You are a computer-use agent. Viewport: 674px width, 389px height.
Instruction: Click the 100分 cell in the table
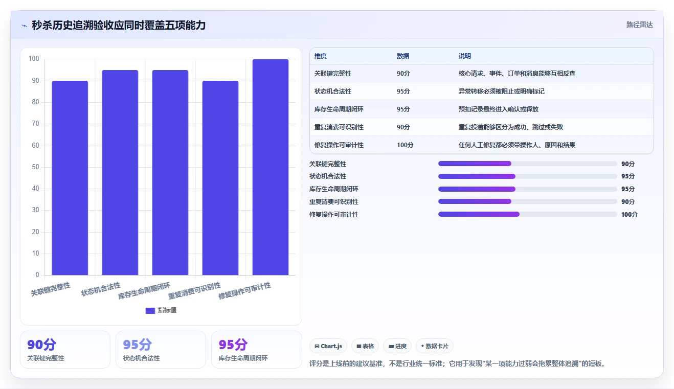(405, 145)
